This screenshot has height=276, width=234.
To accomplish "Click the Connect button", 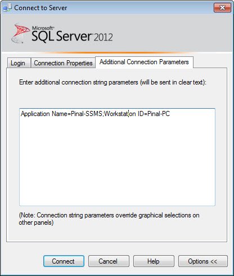I will 64,261.
